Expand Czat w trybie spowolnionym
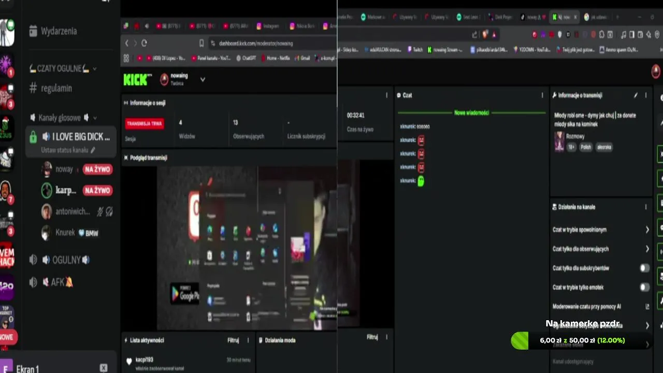663x373 pixels. click(601, 229)
